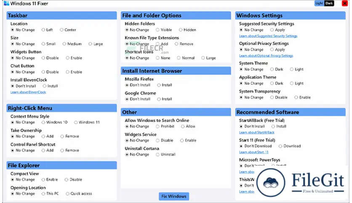The image size is (352, 203).
Task: Select Install for Google Chrome
Action: click(x=165, y=99)
